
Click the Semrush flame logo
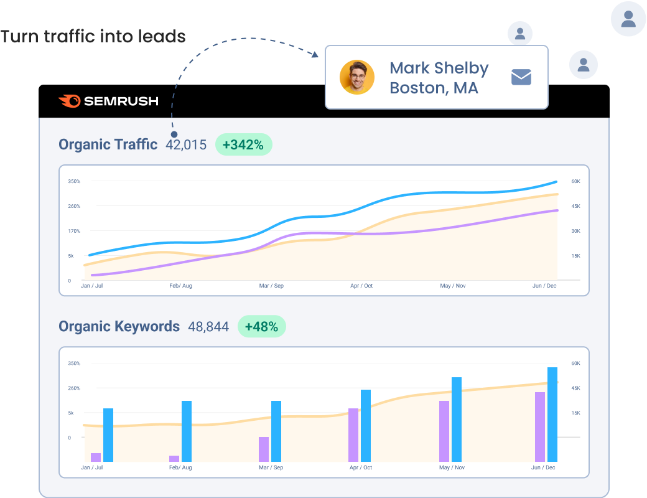tap(69, 101)
